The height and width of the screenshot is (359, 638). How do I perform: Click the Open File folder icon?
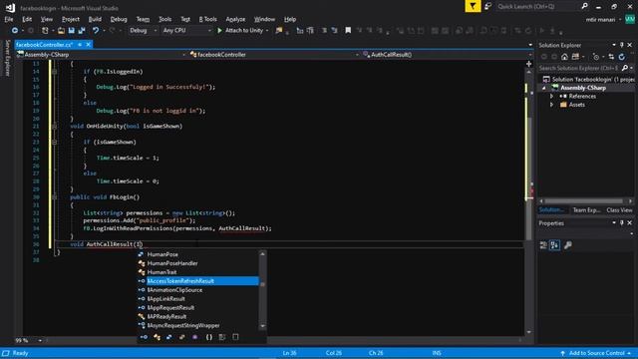61,31
